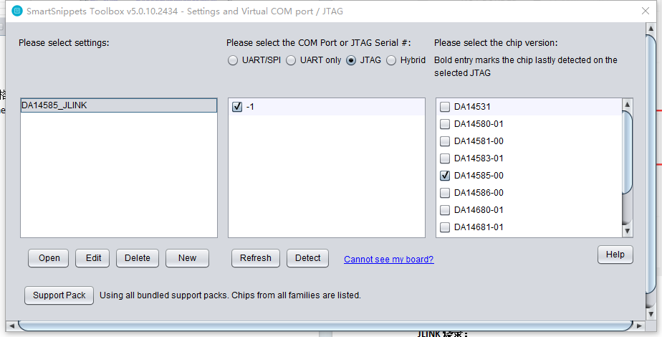The width and height of the screenshot is (662, 337).
Task: Check the DA14531 chip version
Action: (445, 107)
